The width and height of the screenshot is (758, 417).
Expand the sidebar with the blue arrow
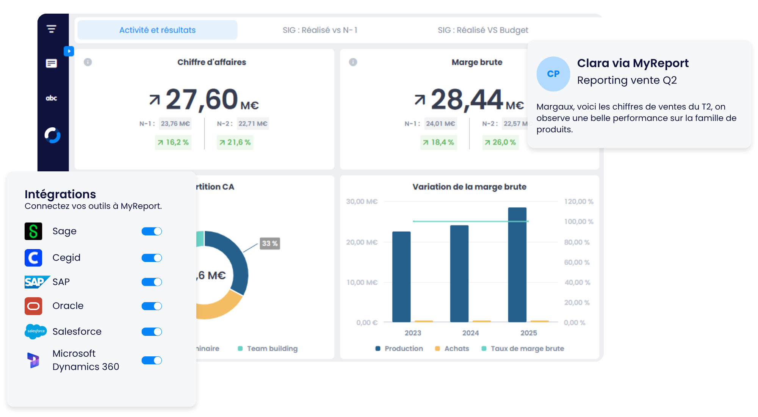(x=69, y=51)
